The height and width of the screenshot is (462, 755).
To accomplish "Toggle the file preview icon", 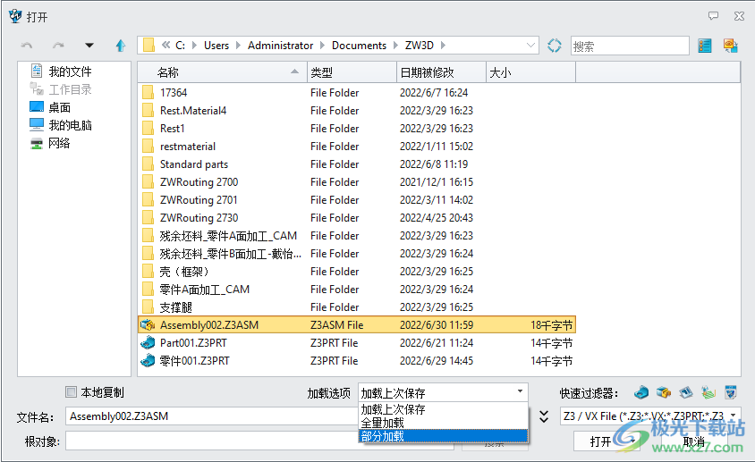I will [731, 46].
